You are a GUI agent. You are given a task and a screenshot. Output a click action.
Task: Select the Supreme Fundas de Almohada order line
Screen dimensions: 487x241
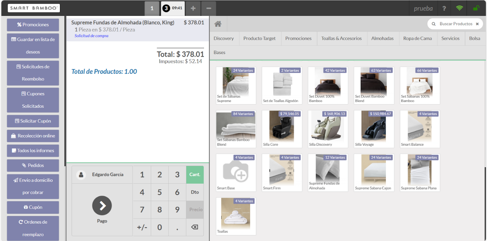pyautogui.click(x=138, y=29)
